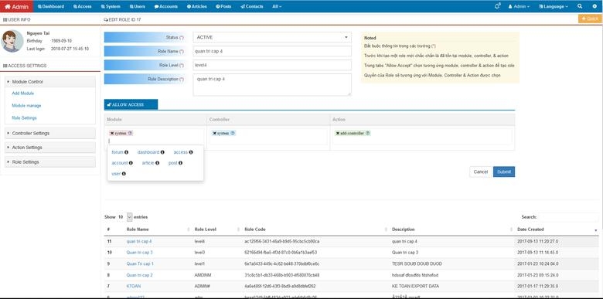Viewport: 603px width, 299px height.
Task: Click the orange Quick button
Action: (x=590, y=19)
